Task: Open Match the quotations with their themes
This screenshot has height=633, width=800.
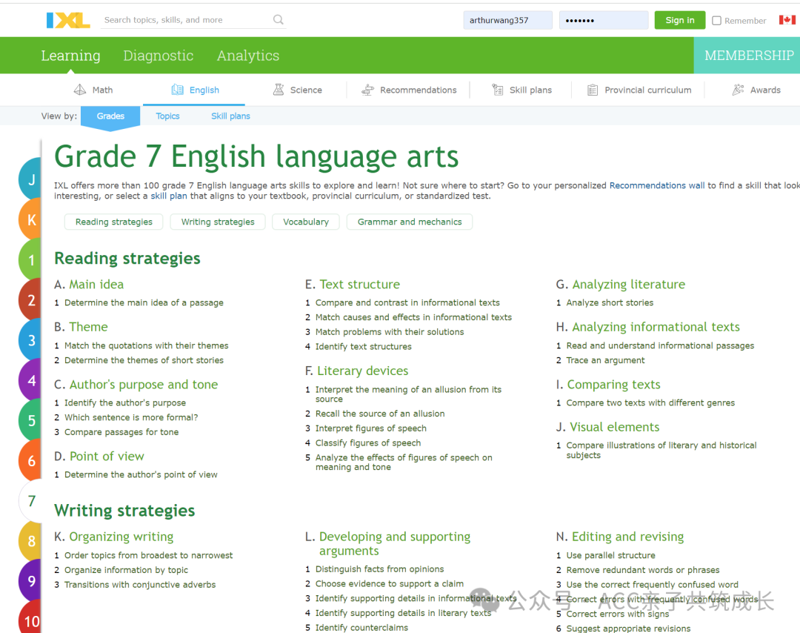Action: click(147, 345)
